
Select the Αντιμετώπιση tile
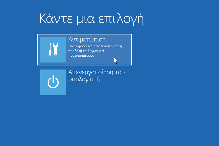(x=84, y=50)
